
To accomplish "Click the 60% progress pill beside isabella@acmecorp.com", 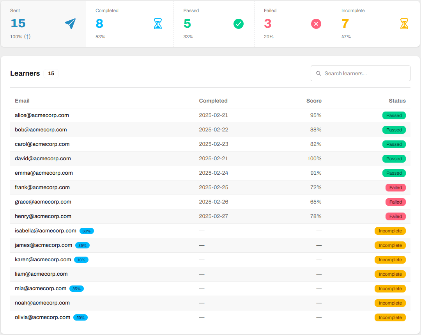I will tap(87, 231).
